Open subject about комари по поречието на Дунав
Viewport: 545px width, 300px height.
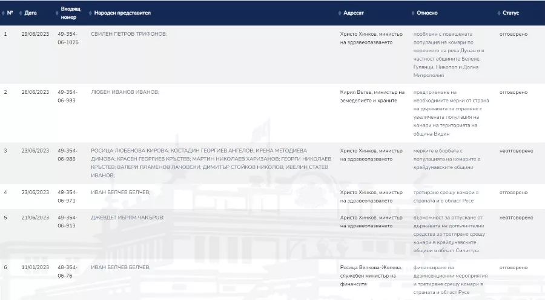click(449, 55)
